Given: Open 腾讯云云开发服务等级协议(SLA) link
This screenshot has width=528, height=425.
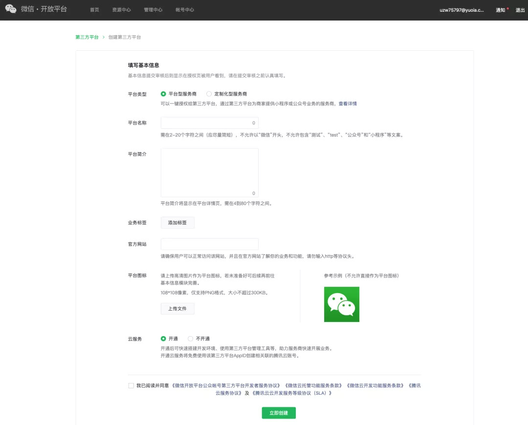Looking at the screenshot, I should 292,393.
